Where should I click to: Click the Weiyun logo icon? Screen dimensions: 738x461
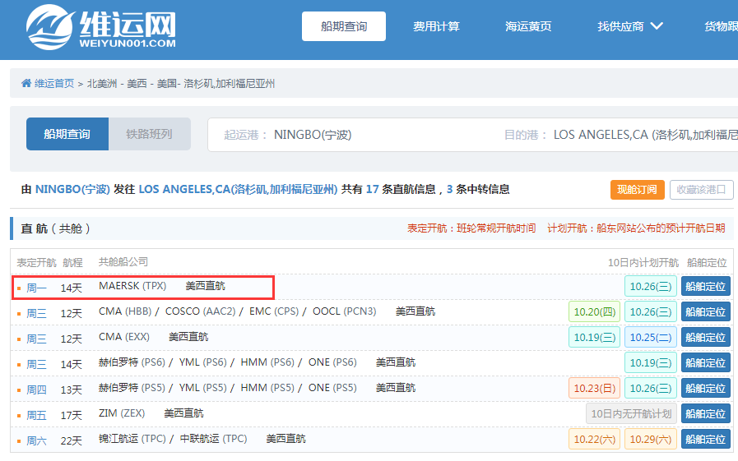click(x=49, y=27)
